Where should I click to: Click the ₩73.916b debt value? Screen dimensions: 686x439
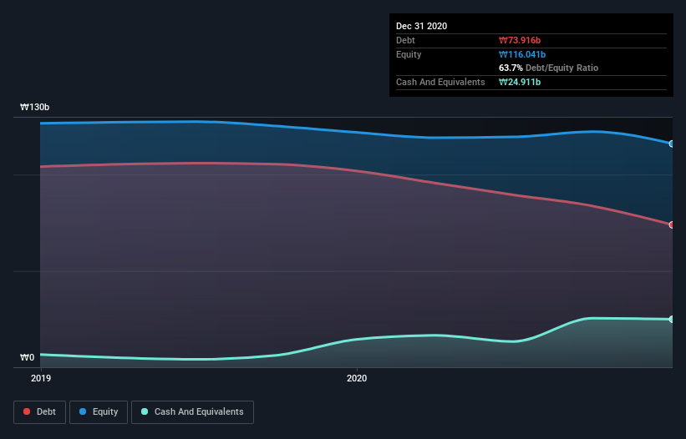point(520,40)
